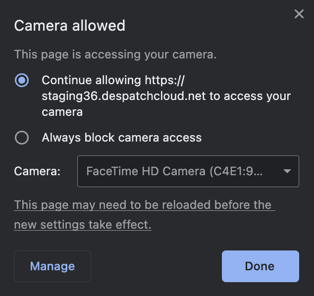Image resolution: width=314 pixels, height=296 pixels.
Task: Open Manage camera settings
Action: click(52, 266)
